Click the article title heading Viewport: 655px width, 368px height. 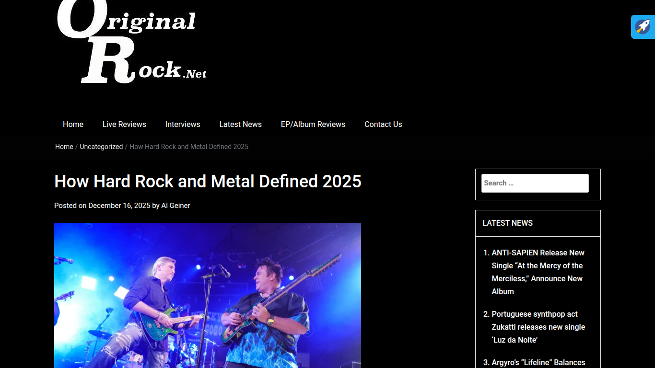(208, 182)
